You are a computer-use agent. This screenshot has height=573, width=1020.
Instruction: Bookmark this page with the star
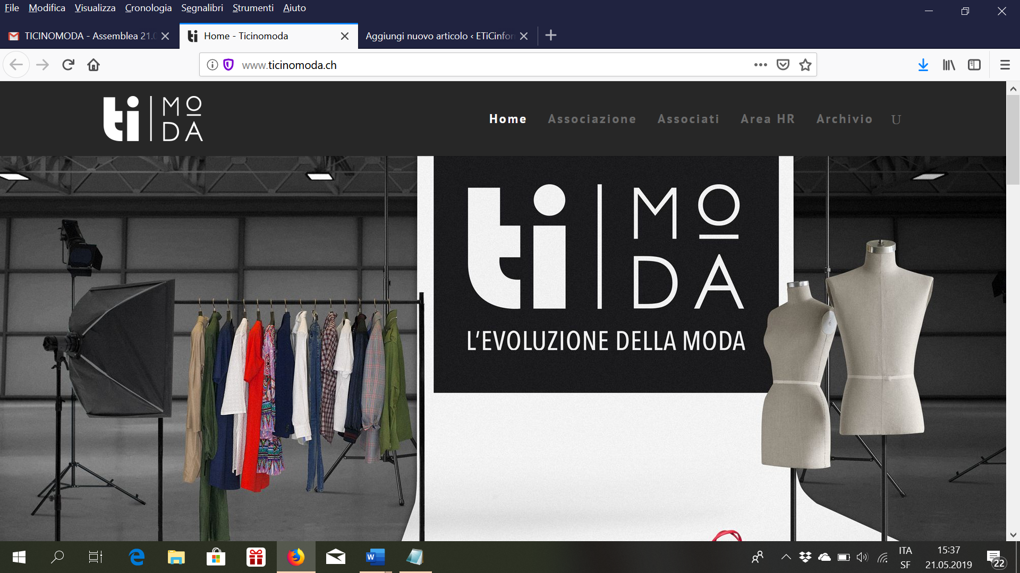pyautogui.click(x=805, y=65)
